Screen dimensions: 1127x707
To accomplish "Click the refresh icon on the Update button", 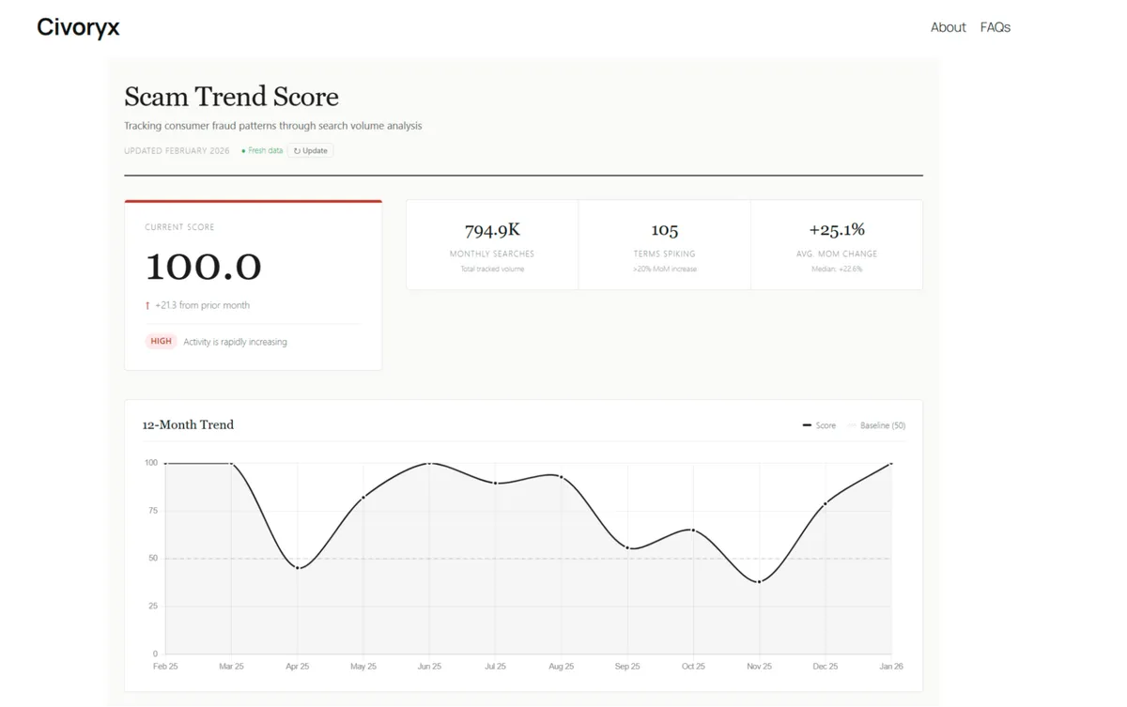I will click(x=297, y=150).
